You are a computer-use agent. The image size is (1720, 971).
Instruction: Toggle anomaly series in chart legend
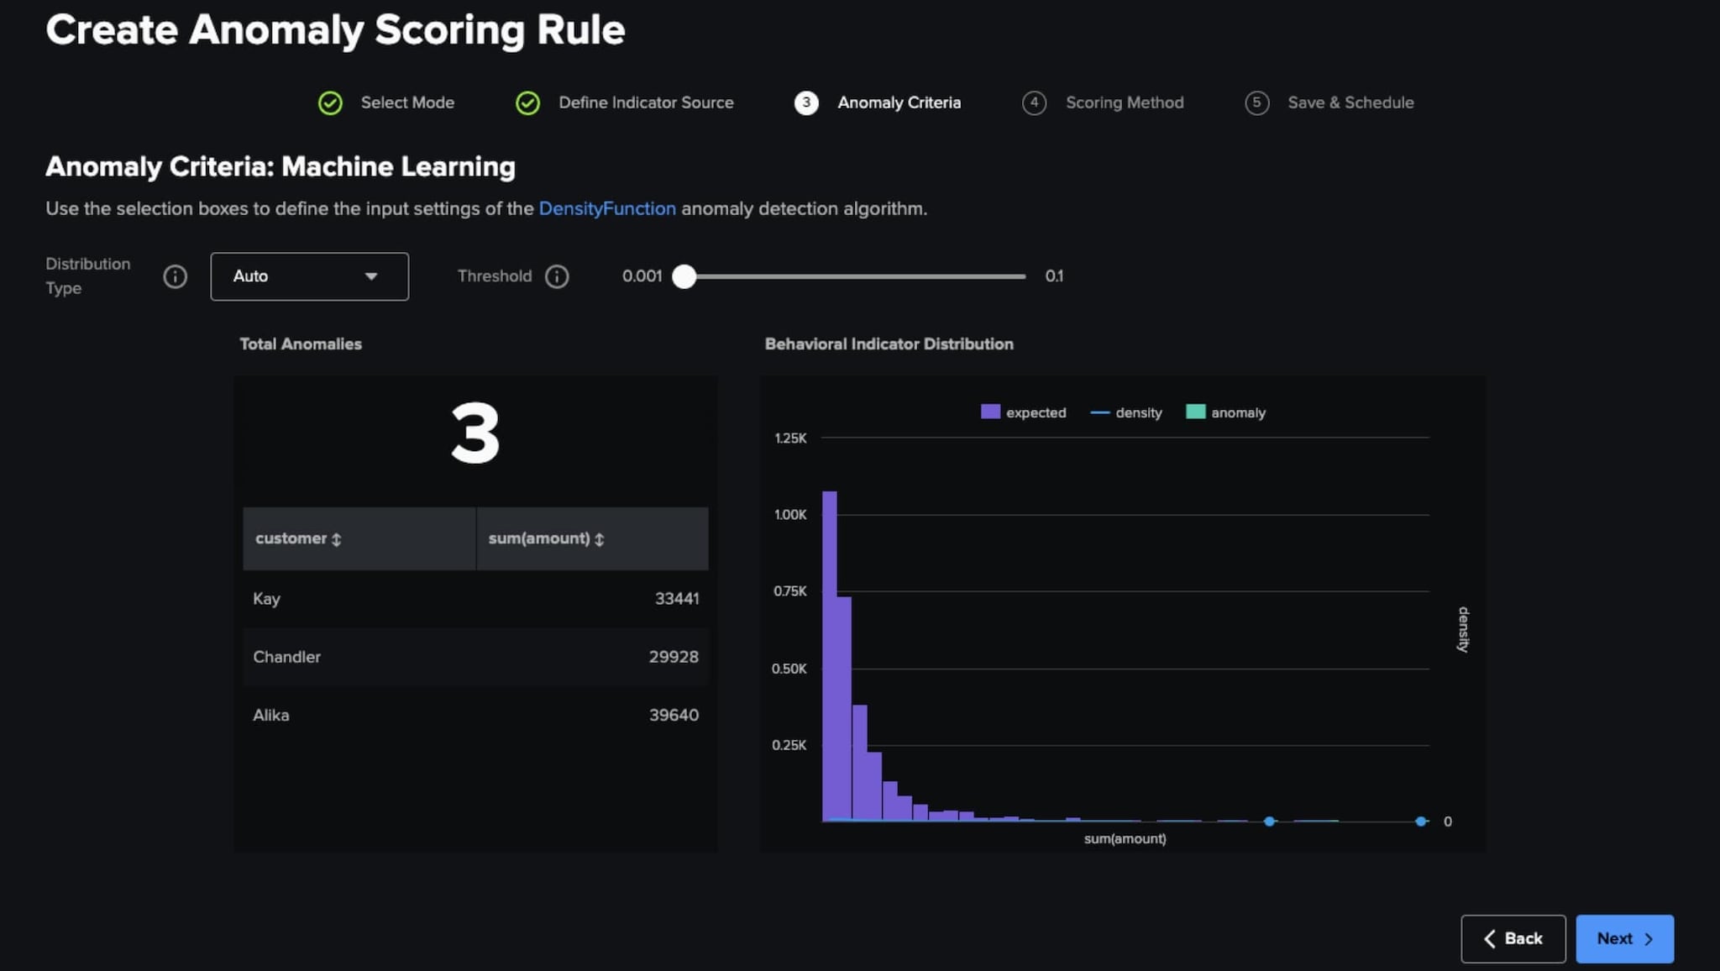tap(1225, 412)
